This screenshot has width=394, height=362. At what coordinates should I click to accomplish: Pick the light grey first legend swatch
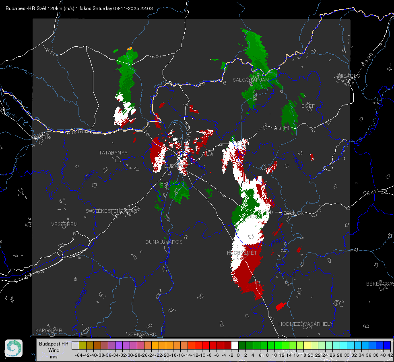[x=75, y=345]
